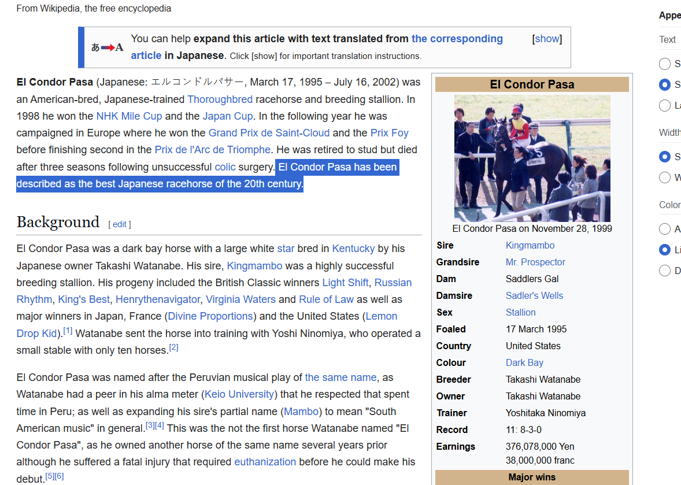
Task: Open the Rule of Law link
Action: point(326,299)
